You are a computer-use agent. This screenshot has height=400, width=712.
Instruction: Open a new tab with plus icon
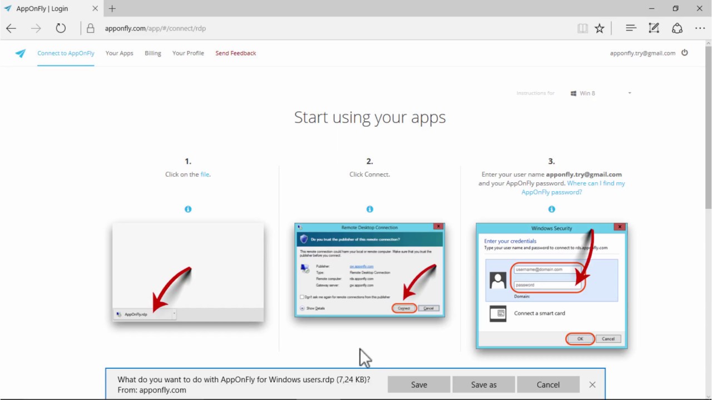click(112, 9)
